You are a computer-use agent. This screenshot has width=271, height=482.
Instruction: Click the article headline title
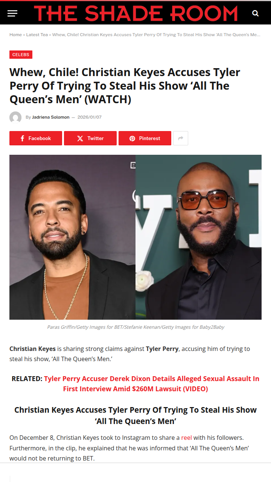[x=125, y=86]
